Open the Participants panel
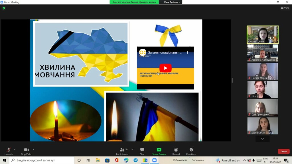 pyautogui.click(x=122, y=150)
